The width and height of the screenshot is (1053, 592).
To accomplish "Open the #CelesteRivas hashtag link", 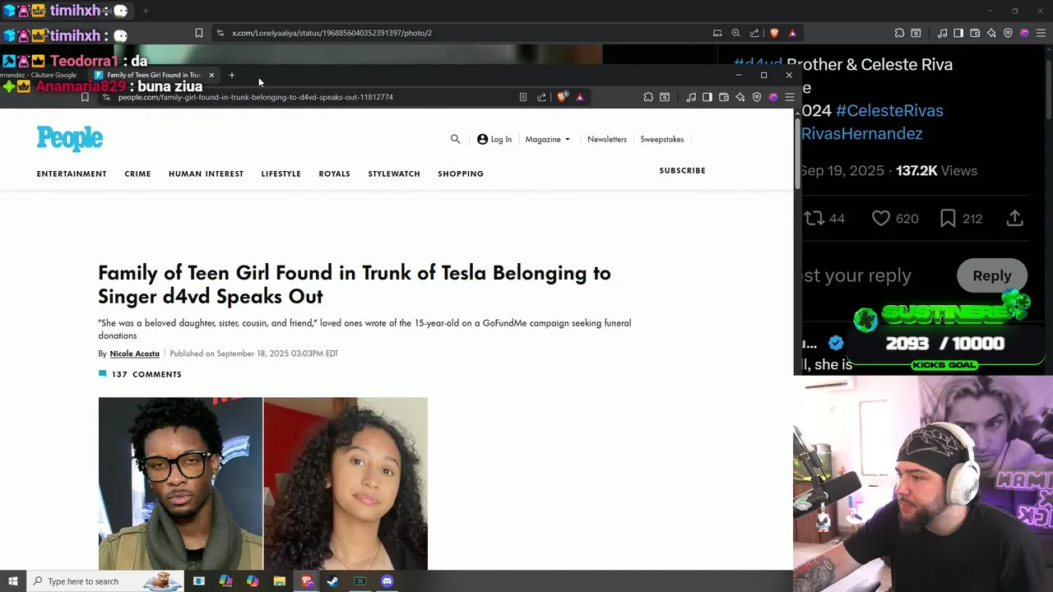I will 889,110.
